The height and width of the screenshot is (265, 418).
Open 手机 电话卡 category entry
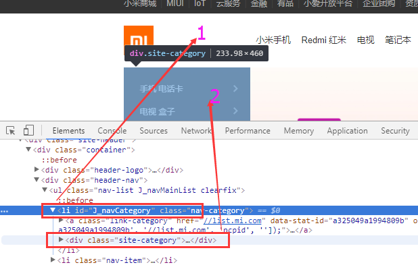[161, 88]
